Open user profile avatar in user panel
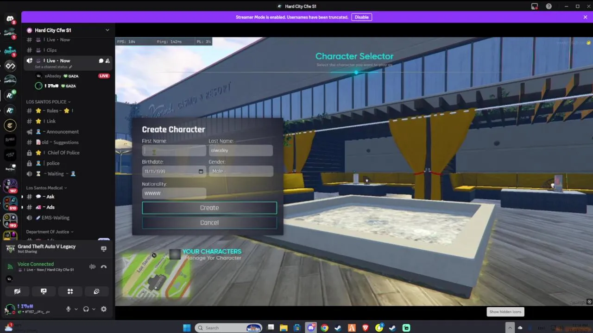This screenshot has height=333, width=593. coord(10,309)
